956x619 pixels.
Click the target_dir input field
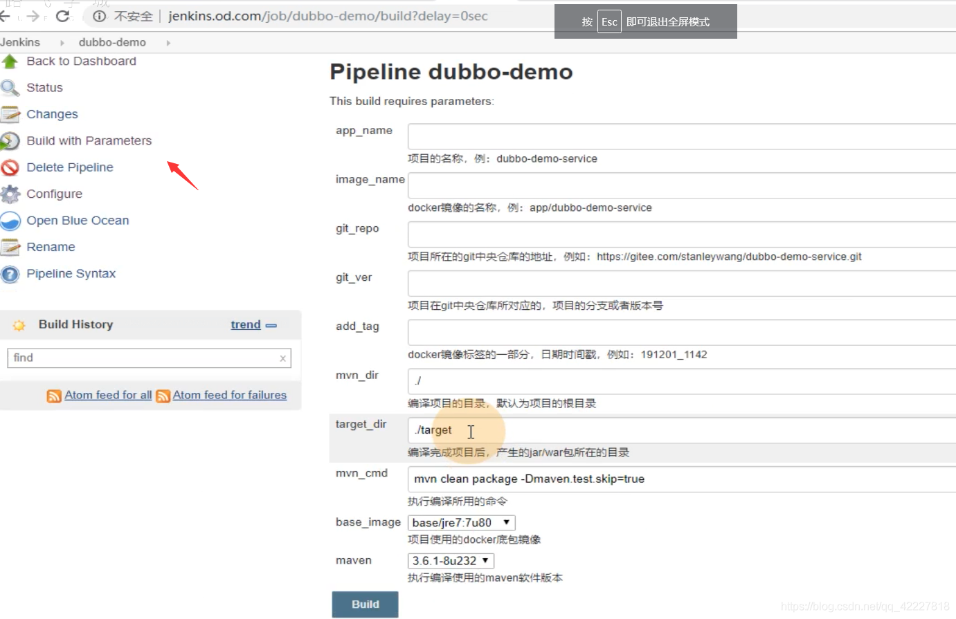(x=682, y=431)
